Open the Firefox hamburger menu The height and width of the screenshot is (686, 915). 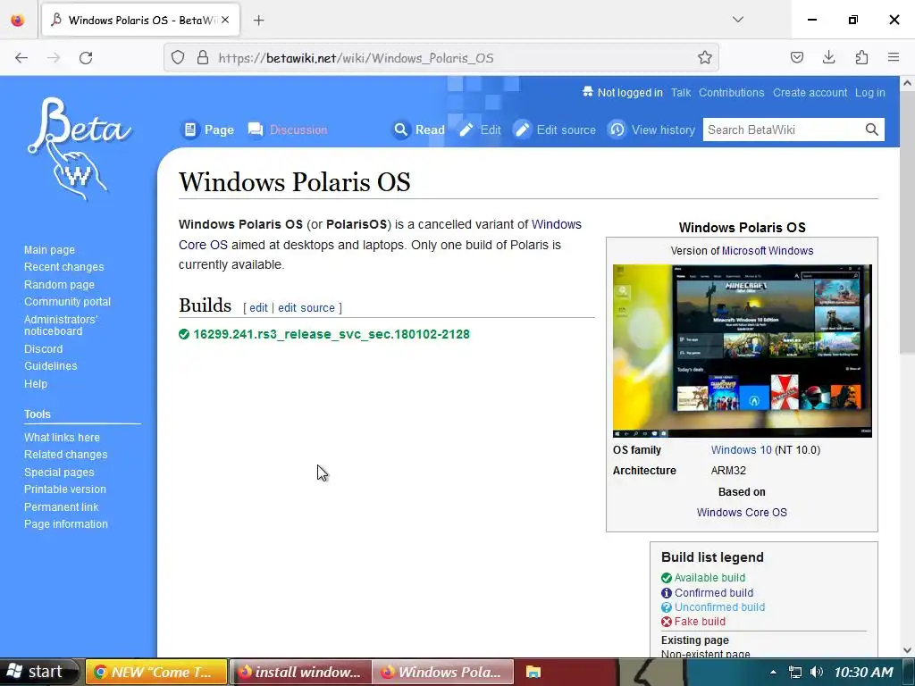tap(894, 58)
